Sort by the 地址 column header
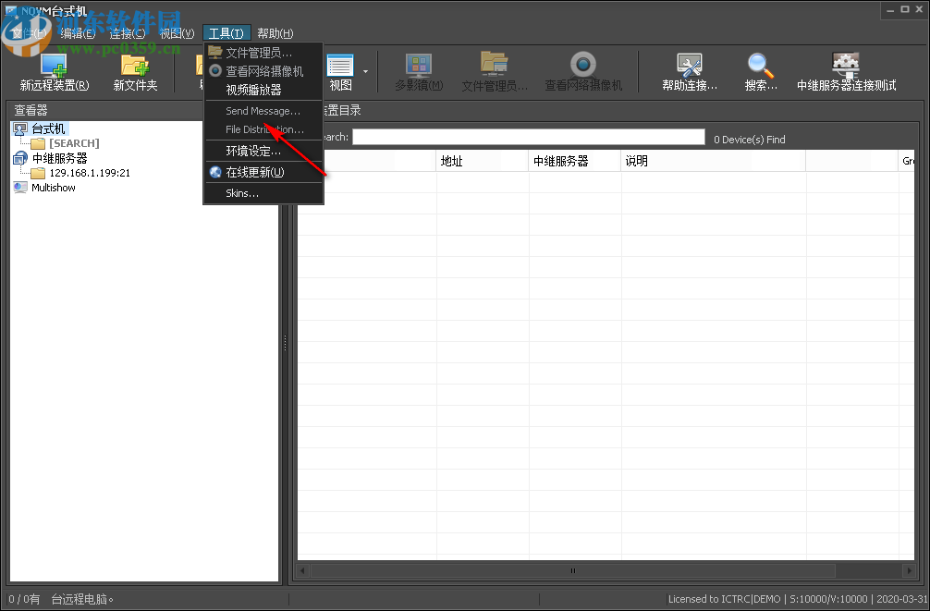 (482, 161)
